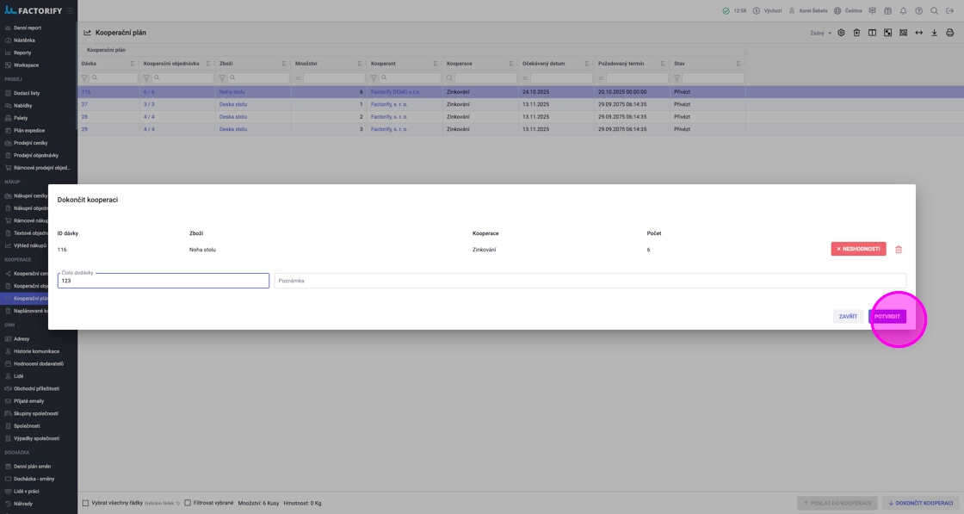Image resolution: width=964 pixels, height=514 pixels.
Task: Open Společnosti in sidebar
Action: coord(27,426)
